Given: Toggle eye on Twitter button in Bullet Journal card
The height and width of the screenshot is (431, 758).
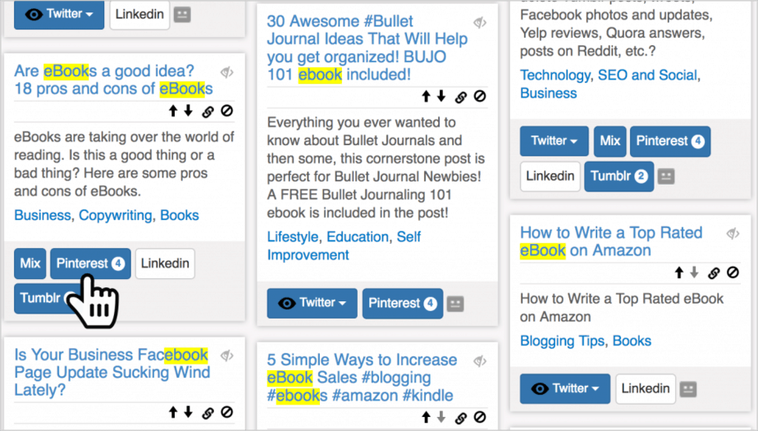Looking at the screenshot, I should pyautogui.click(x=286, y=303).
